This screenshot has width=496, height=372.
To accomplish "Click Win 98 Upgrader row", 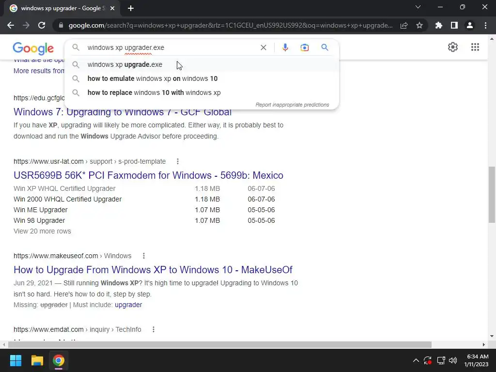I will [x=144, y=220].
